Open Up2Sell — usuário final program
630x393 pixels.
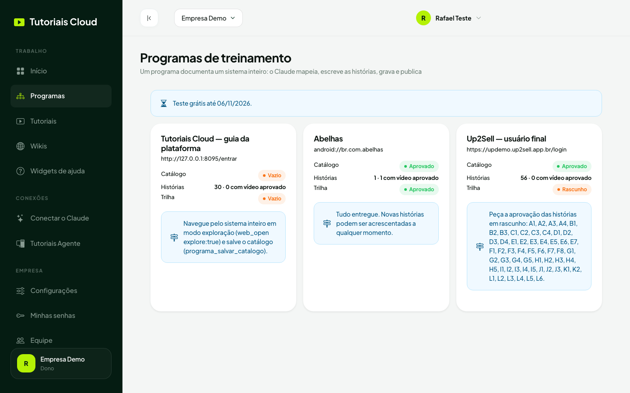(x=506, y=139)
